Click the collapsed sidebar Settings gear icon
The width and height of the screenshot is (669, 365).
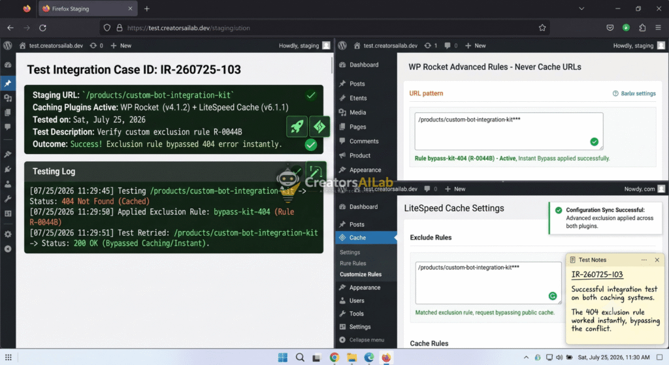click(8, 234)
